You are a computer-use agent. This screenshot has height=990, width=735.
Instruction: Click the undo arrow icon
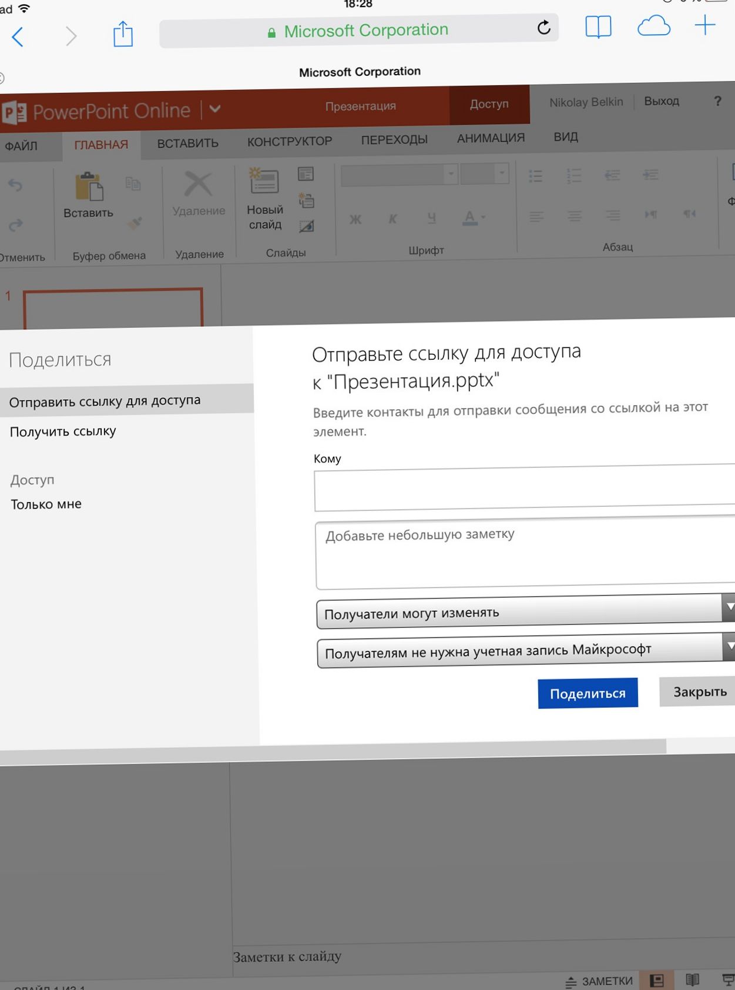tap(15, 186)
